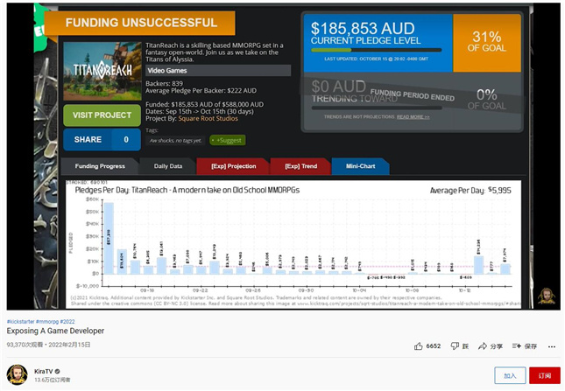Click the like (thumbs up) icon
The height and width of the screenshot is (391, 565).
pyautogui.click(x=419, y=346)
